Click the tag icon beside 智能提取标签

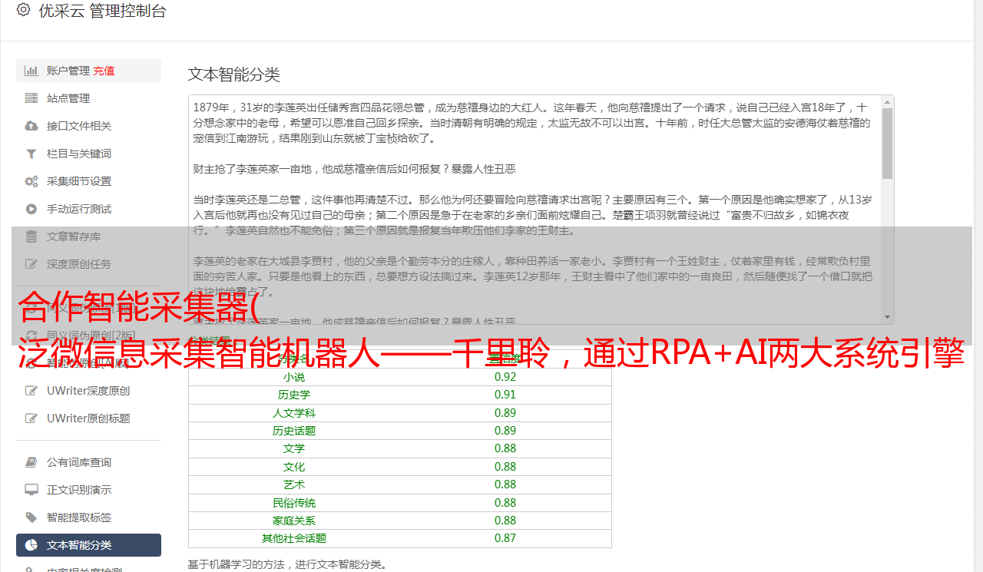(31, 517)
